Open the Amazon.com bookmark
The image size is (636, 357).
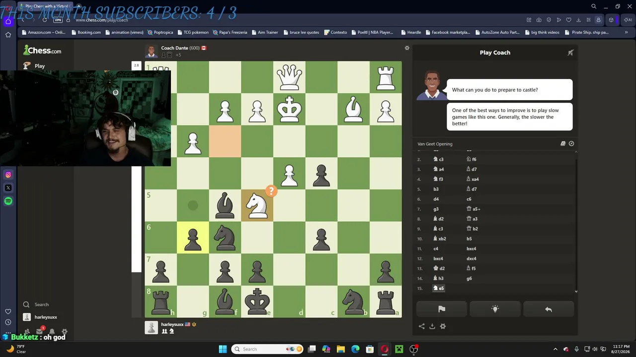click(44, 32)
